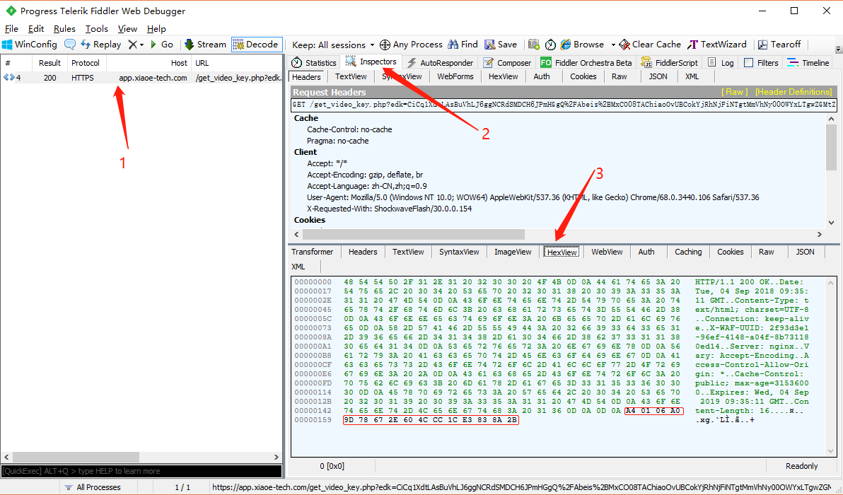Open the Tools menu
Screen dimensions: 843x495
point(97,29)
